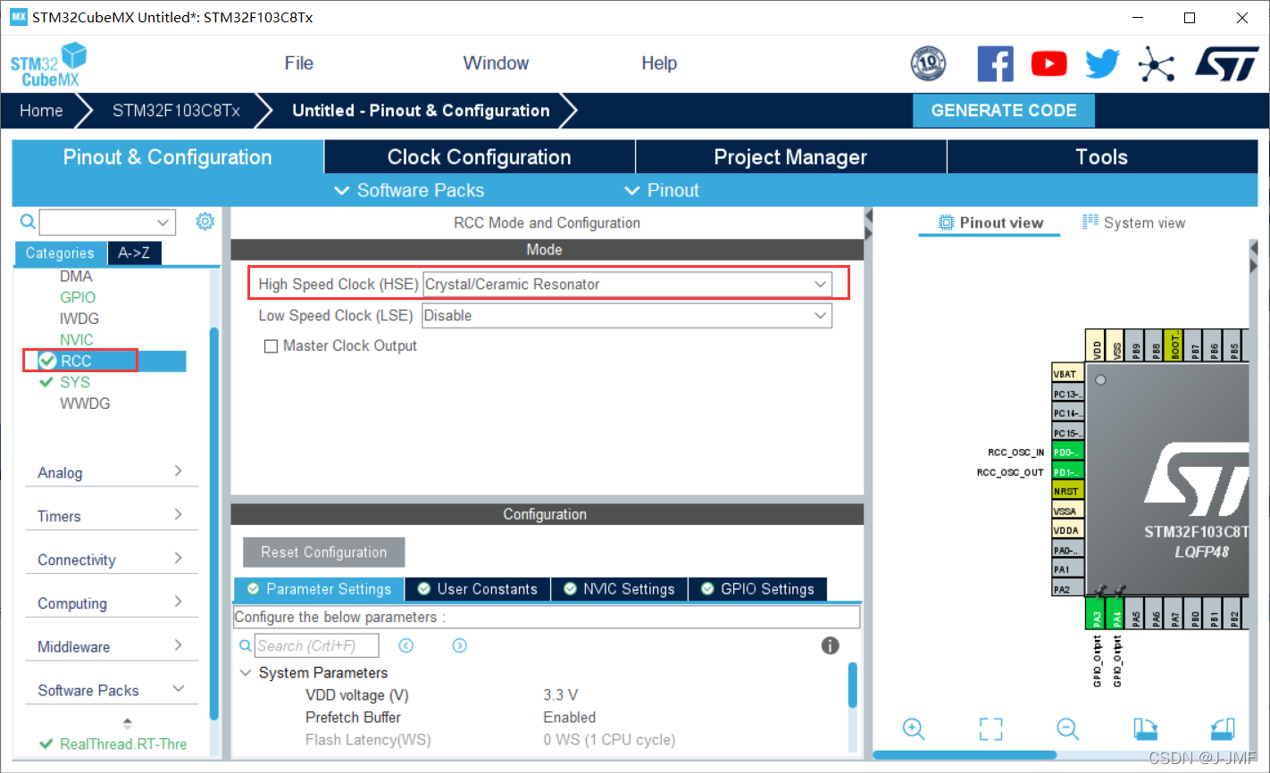Go to next parameter search result
The width and height of the screenshot is (1270, 773).
460,645
